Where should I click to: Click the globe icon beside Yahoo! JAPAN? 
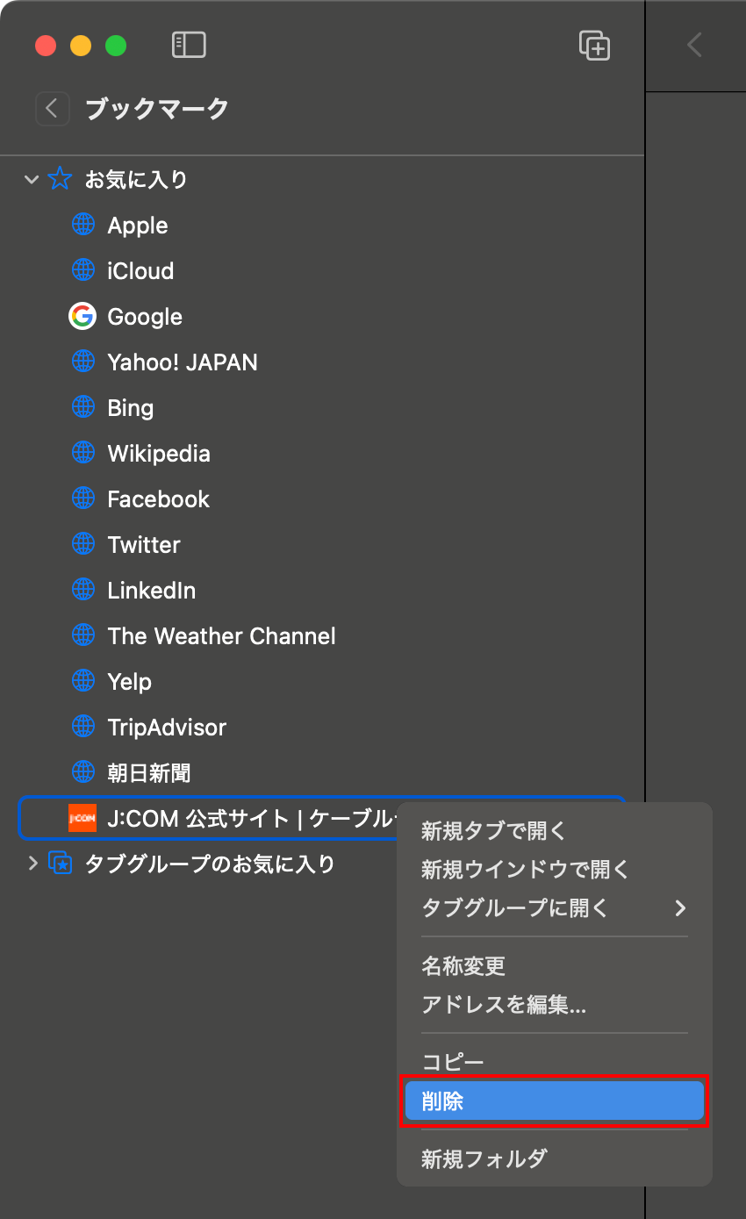pos(82,362)
